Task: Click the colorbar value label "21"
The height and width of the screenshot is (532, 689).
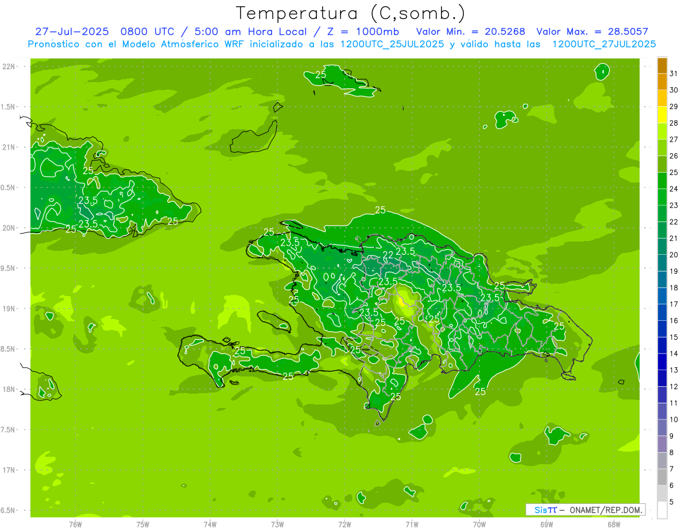Action: [x=674, y=238]
